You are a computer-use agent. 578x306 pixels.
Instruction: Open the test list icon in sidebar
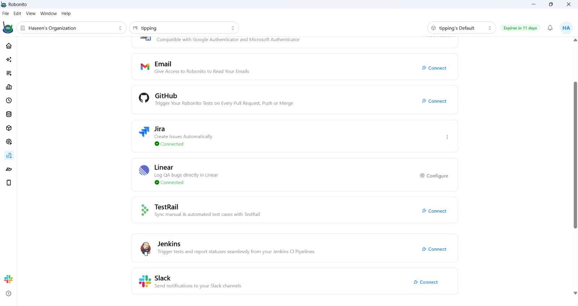[x=9, y=73]
